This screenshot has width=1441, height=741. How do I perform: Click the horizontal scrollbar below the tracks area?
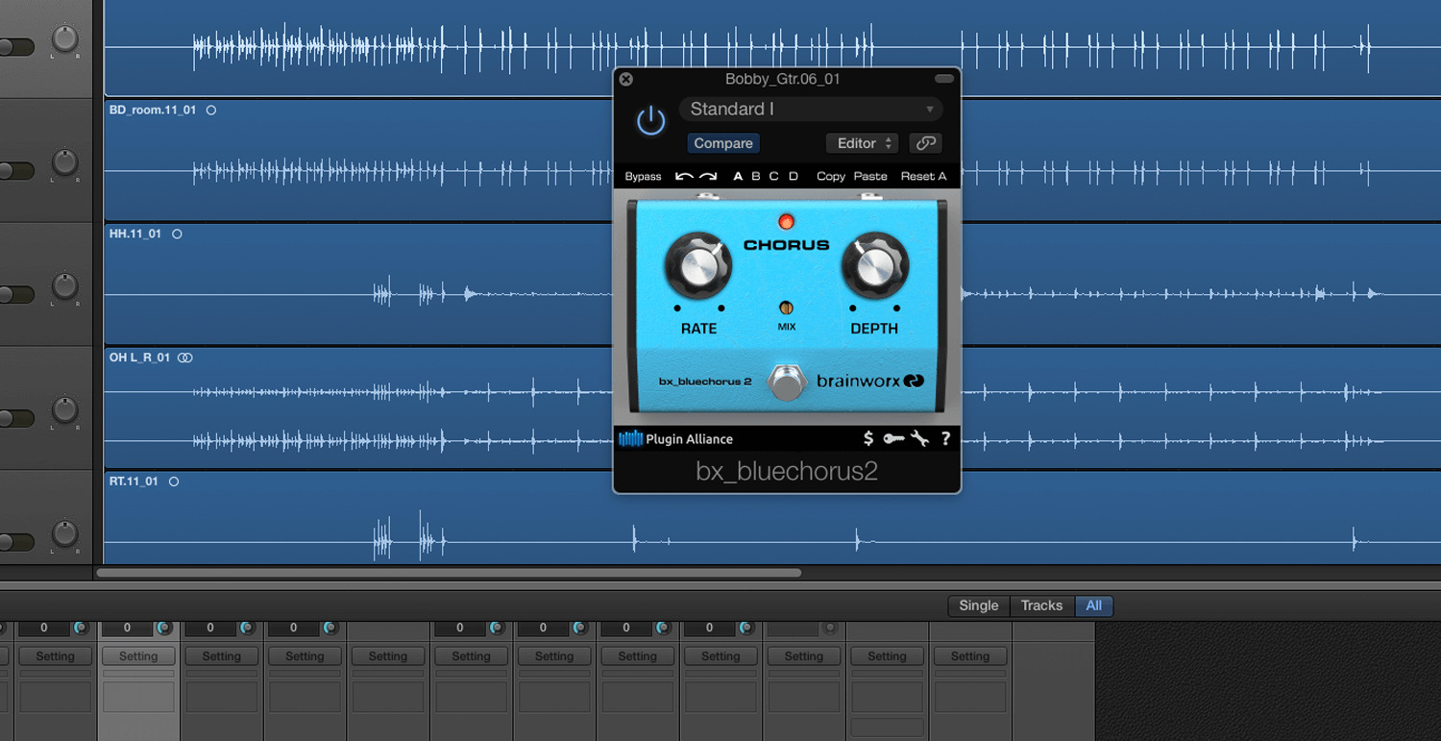[449, 573]
